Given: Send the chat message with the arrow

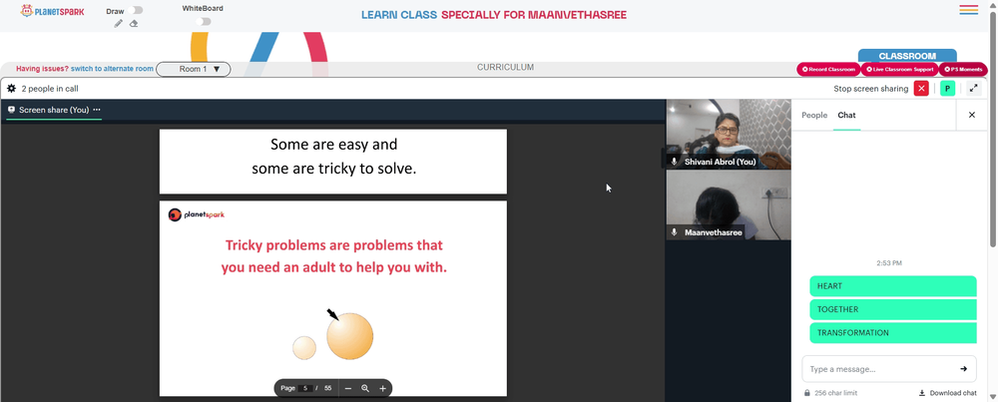Looking at the screenshot, I should pos(964,368).
